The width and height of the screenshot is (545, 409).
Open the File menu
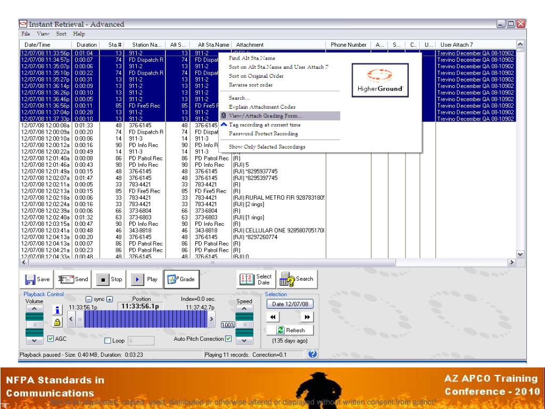(x=26, y=34)
